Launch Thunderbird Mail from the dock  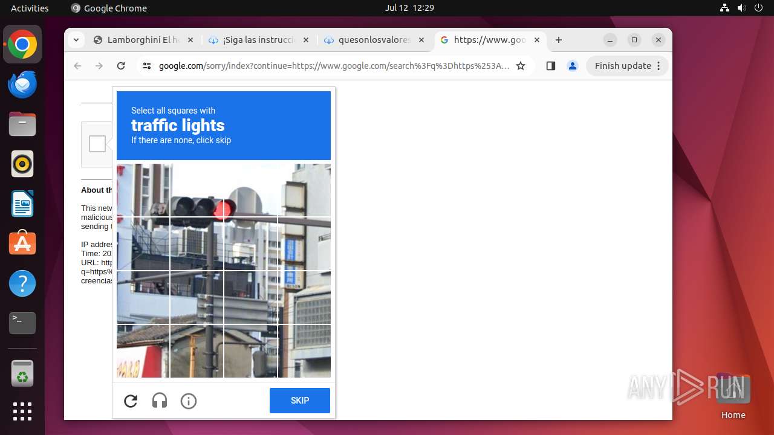coord(22,85)
